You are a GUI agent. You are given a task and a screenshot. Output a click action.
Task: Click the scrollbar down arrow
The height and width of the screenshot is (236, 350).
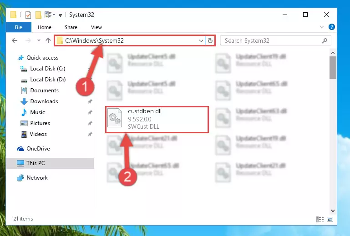tap(333, 211)
